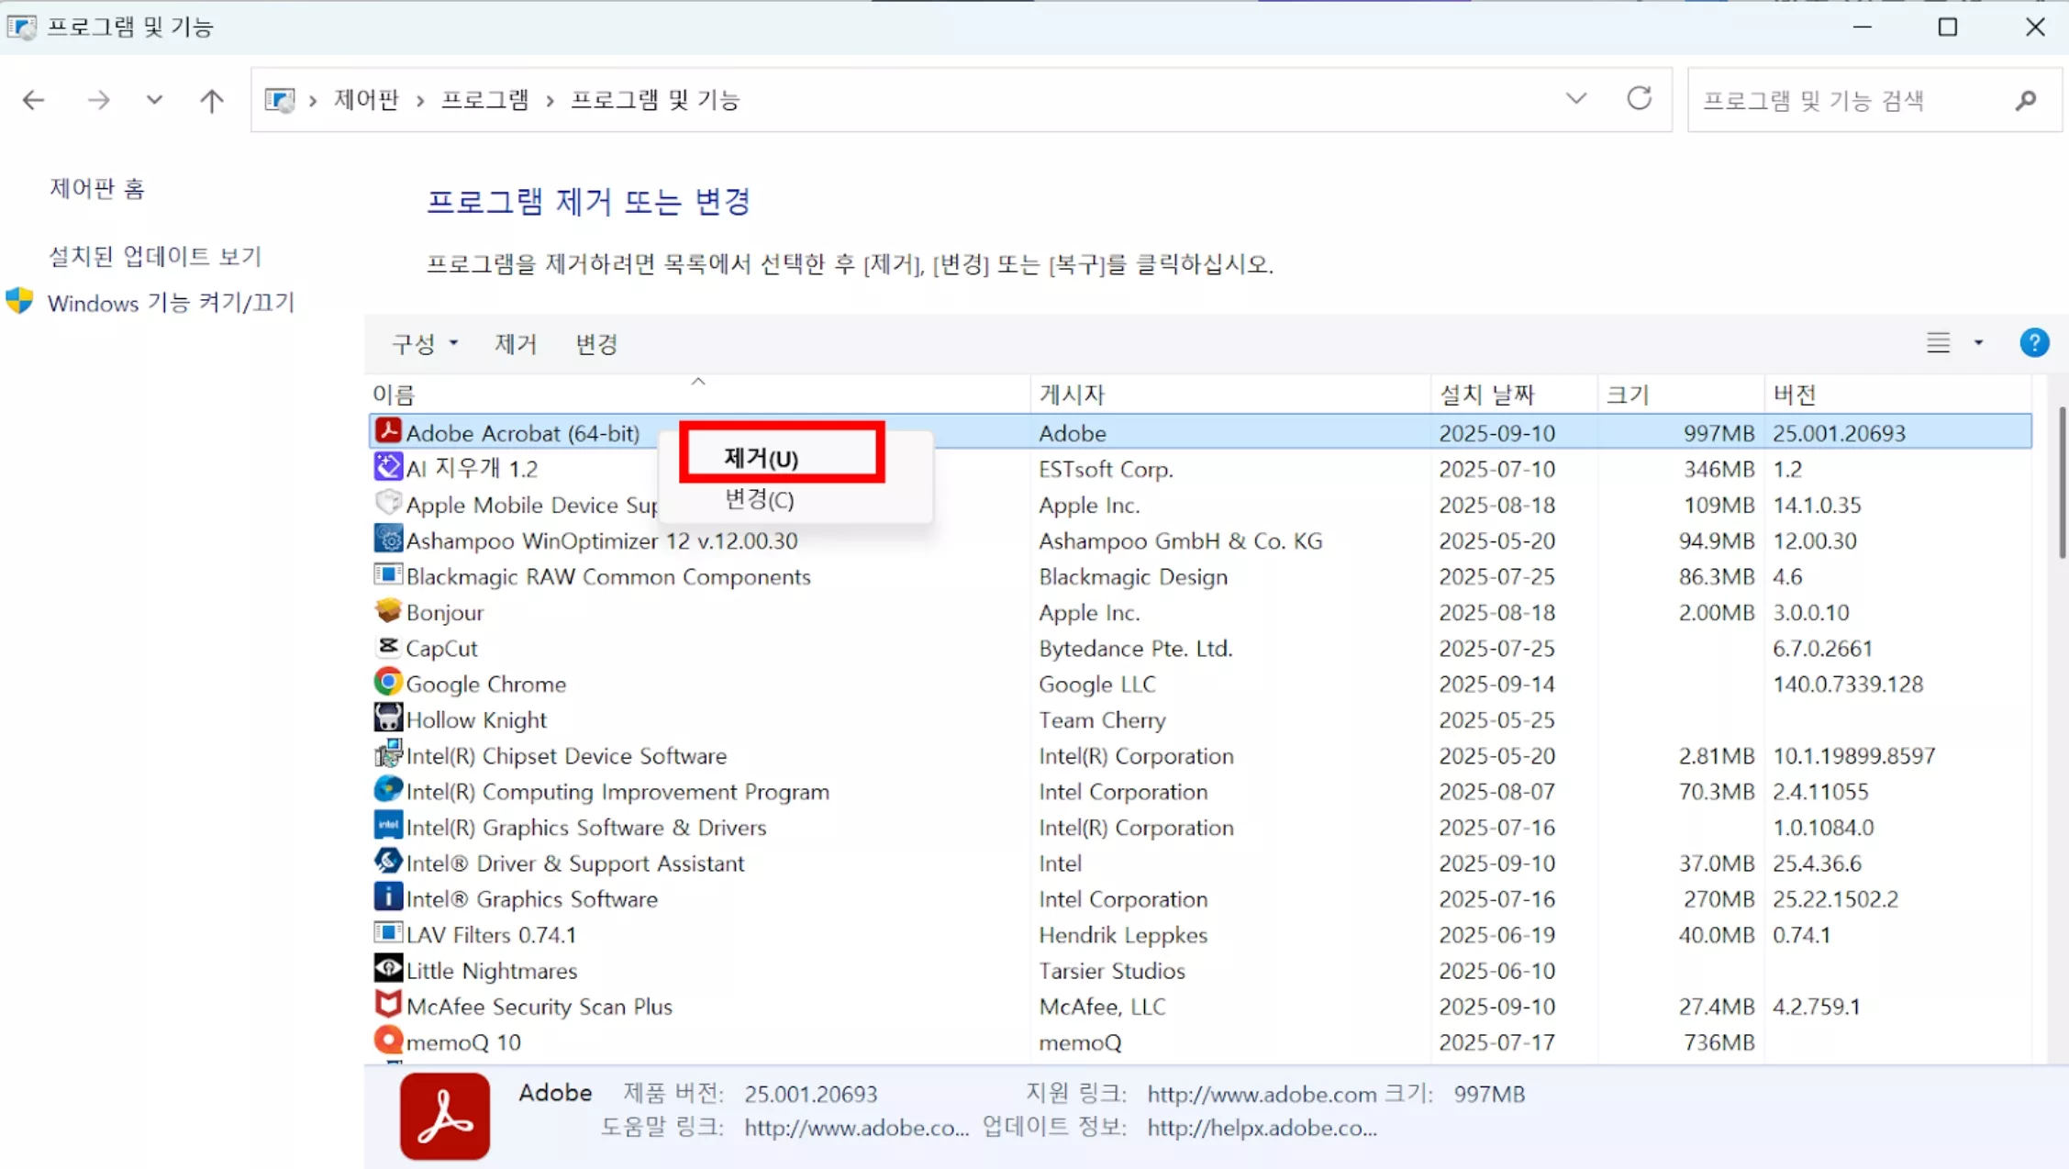2069x1169 pixels.
Task: Click the help question mark icon
Action: 2035,342
